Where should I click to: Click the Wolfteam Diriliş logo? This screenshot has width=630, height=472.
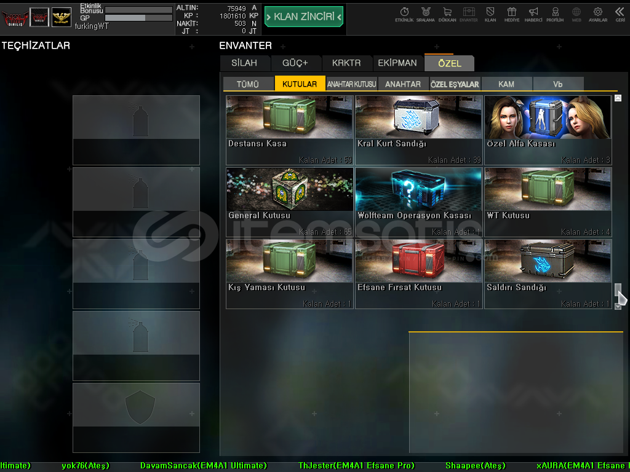pos(15,18)
